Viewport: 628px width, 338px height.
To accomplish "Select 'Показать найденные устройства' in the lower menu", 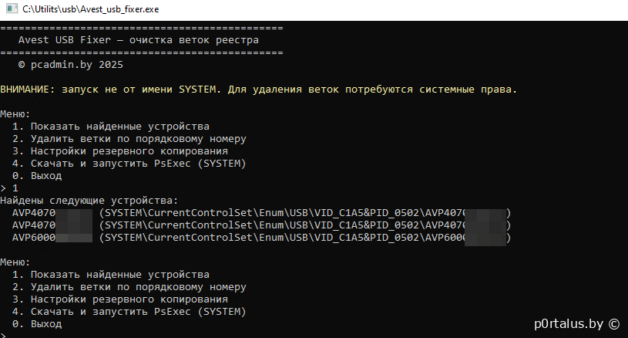I will pyautogui.click(x=111, y=275).
